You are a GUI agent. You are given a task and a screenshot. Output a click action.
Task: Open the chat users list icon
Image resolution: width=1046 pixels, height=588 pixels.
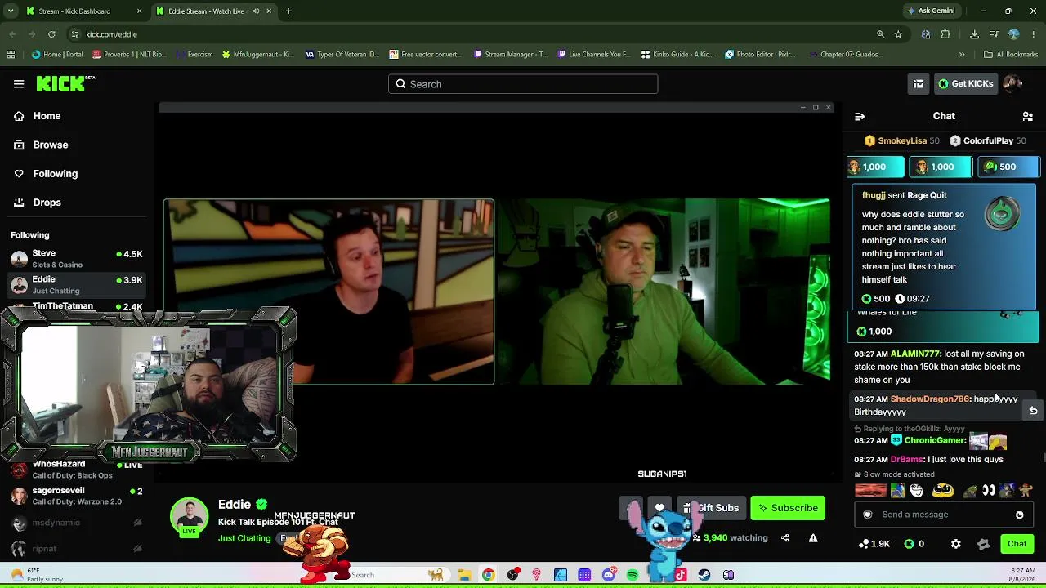[1028, 116]
